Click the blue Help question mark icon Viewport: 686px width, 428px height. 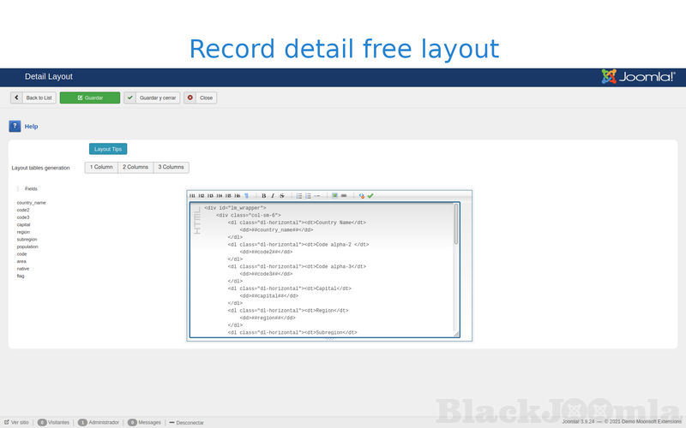(x=15, y=126)
